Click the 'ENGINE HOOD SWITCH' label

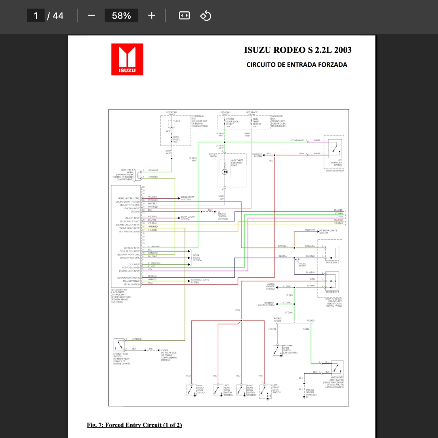pyautogui.click(x=122, y=359)
